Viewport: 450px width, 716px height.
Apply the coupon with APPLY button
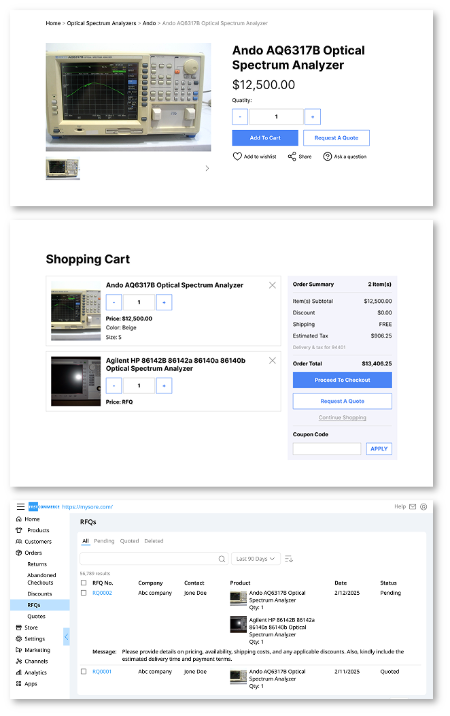pyautogui.click(x=379, y=449)
